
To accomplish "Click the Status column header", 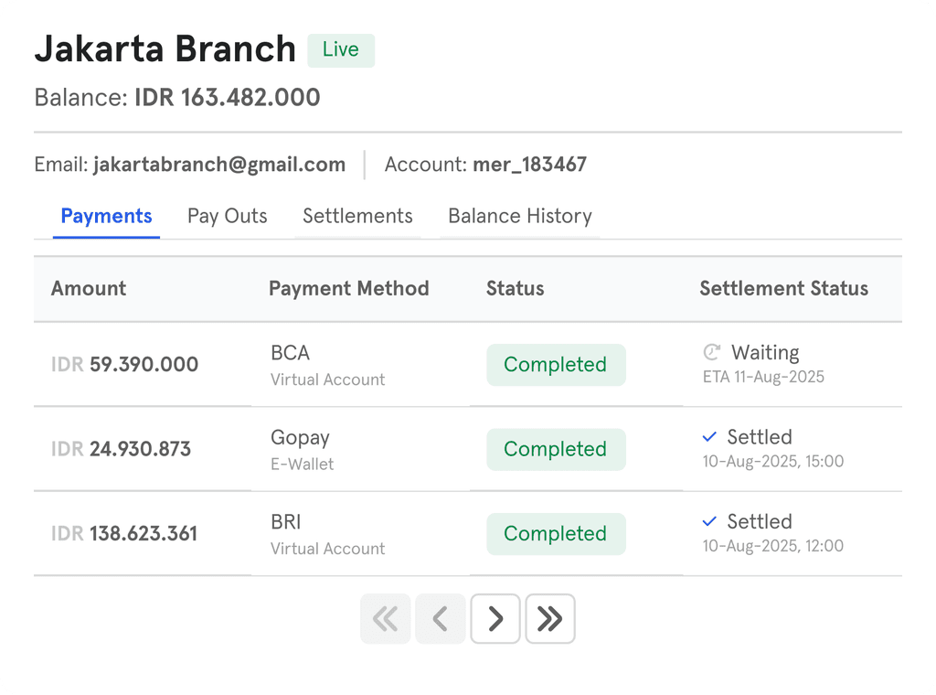I will click(516, 288).
